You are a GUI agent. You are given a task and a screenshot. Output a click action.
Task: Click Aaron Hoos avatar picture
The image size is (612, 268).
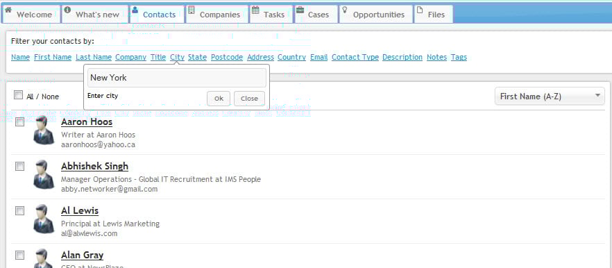click(43, 130)
